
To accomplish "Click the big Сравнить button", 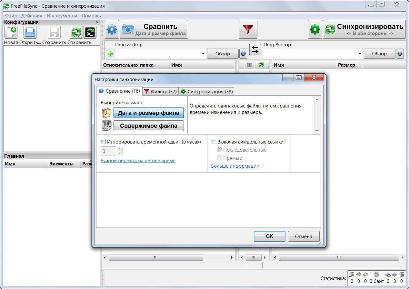I will (x=154, y=29).
